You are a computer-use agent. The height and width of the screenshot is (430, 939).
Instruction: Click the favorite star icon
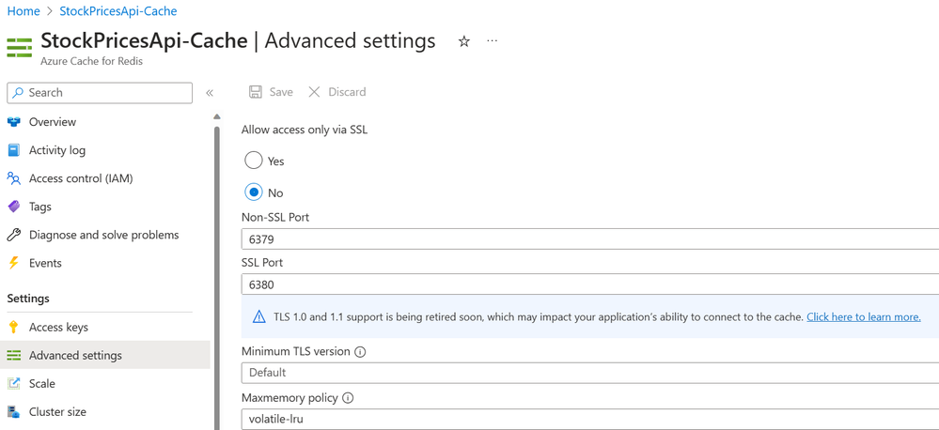(464, 41)
